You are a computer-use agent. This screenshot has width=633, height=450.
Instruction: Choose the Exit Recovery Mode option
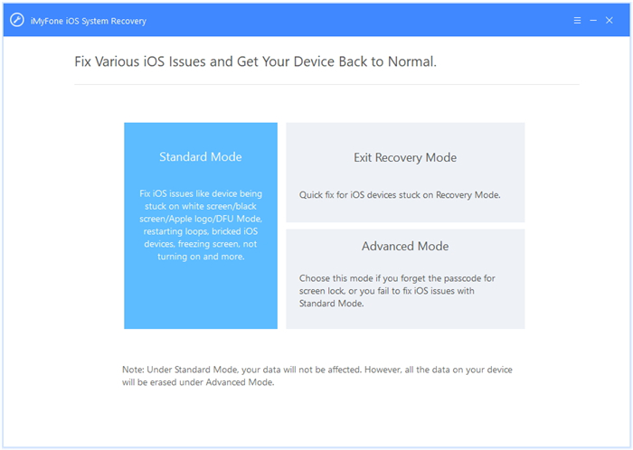click(405, 173)
